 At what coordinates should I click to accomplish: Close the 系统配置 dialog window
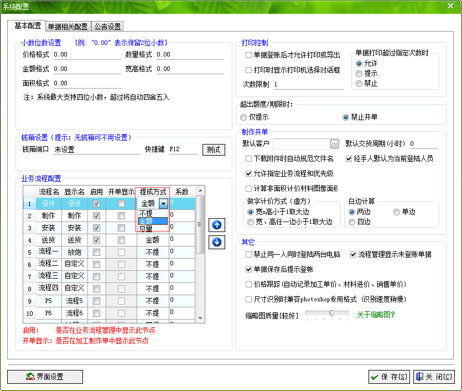click(x=451, y=6)
